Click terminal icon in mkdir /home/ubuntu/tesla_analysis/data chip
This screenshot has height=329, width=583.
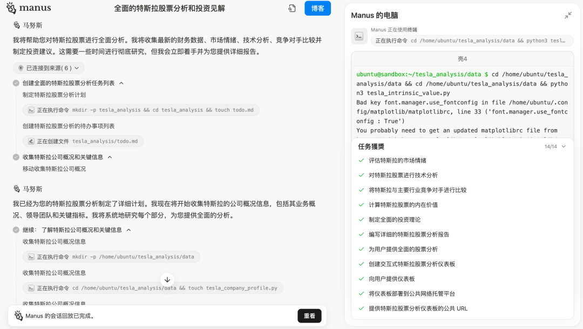coord(31,257)
